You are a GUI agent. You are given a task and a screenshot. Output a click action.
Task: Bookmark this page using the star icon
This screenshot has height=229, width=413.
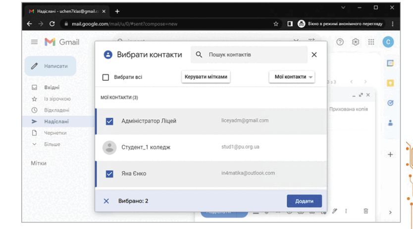tap(276, 24)
